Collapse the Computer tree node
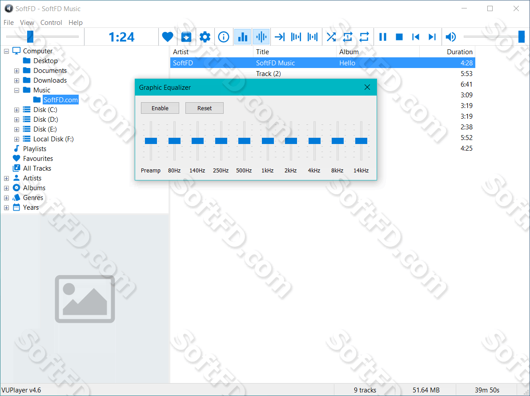This screenshot has width=530, height=396. click(x=6, y=52)
